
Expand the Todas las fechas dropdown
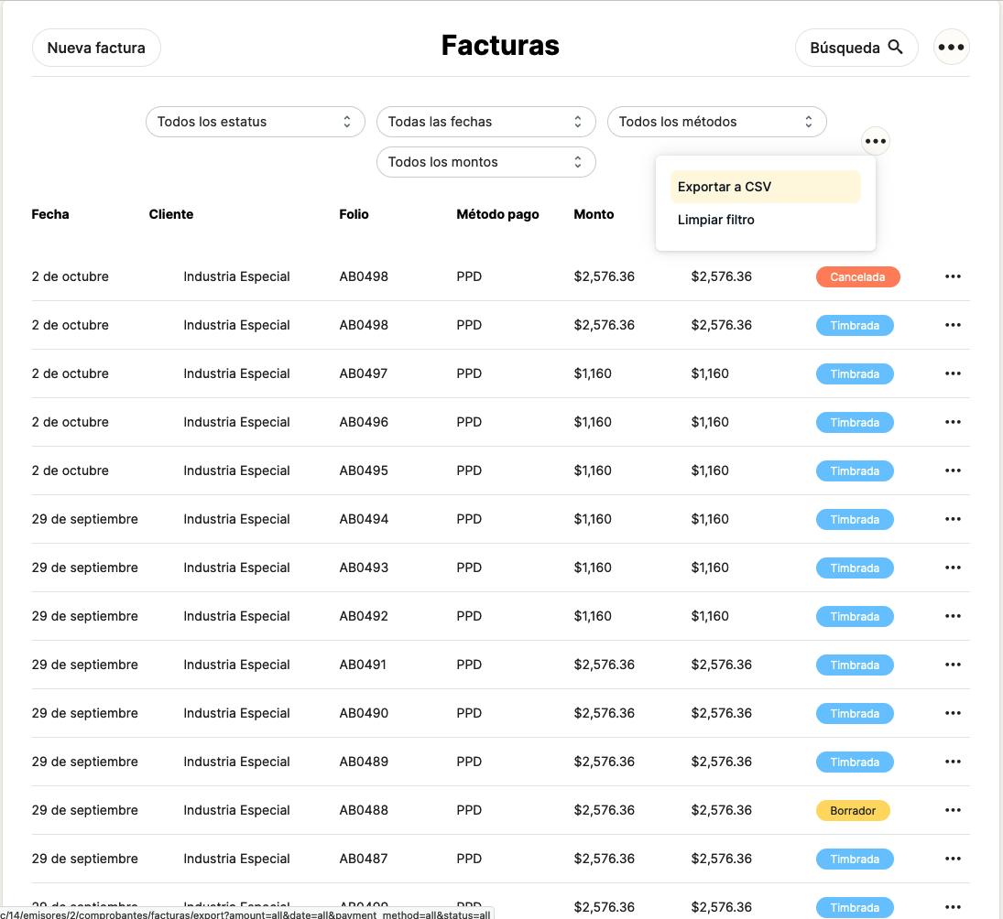pyautogui.click(x=485, y=122)
